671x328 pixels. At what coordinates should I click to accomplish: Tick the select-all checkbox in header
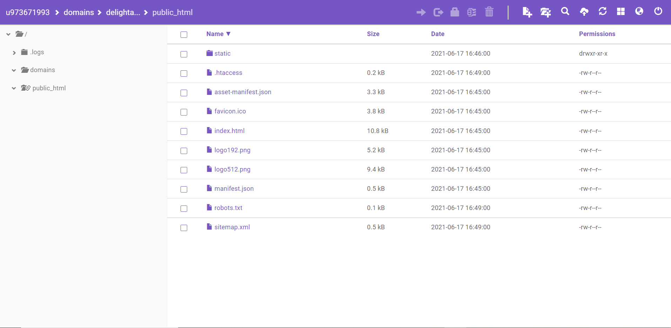(x=184, y=34)
